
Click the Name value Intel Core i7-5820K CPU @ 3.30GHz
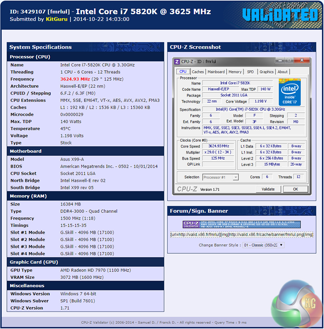[97, 65]
